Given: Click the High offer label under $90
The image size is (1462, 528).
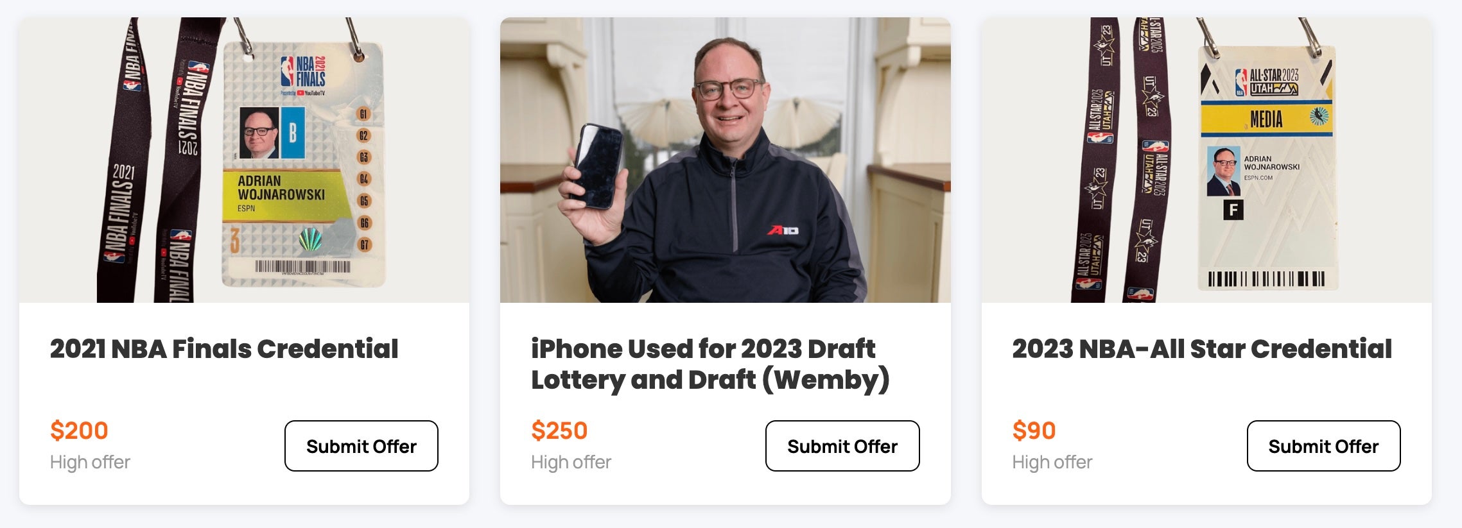Looking at the screenshot, I should click(1052, 462).
